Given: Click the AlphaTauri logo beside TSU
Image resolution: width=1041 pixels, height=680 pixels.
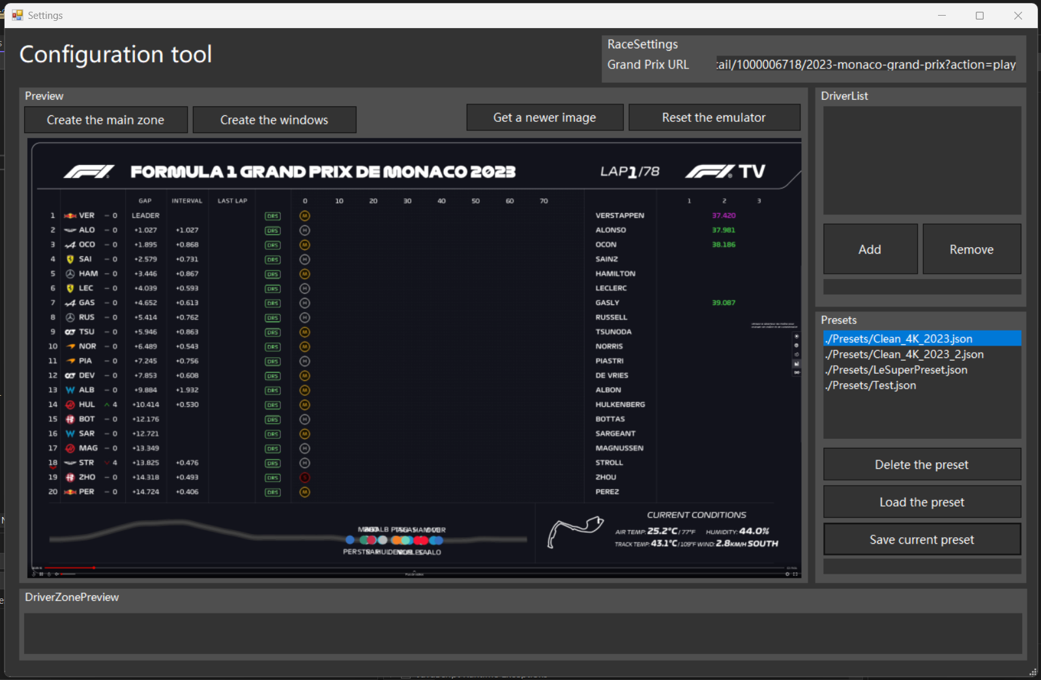Looking at the screenshot, I should (70, 332).
